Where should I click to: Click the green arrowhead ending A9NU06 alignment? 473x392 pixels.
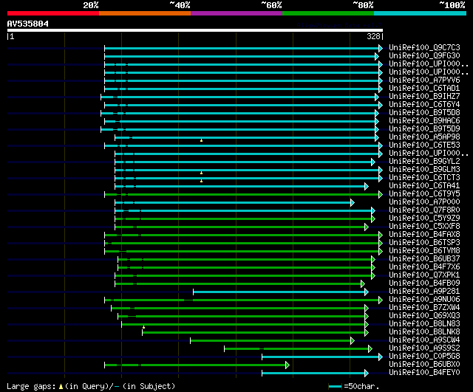coord(381,300)
